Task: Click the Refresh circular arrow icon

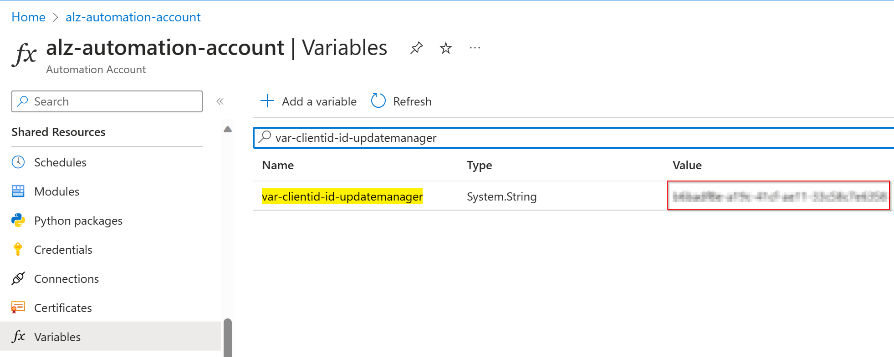Action: click(x=378, y=101)
